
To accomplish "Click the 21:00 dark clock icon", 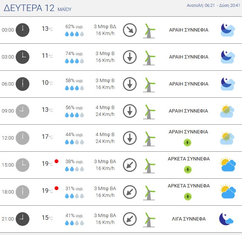I will click(x=23, y=219).
